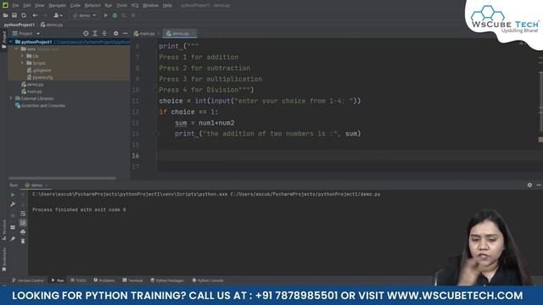Click Collapse All icon in Project panel
The image size is (543, 305).
[x=104, y=34]
